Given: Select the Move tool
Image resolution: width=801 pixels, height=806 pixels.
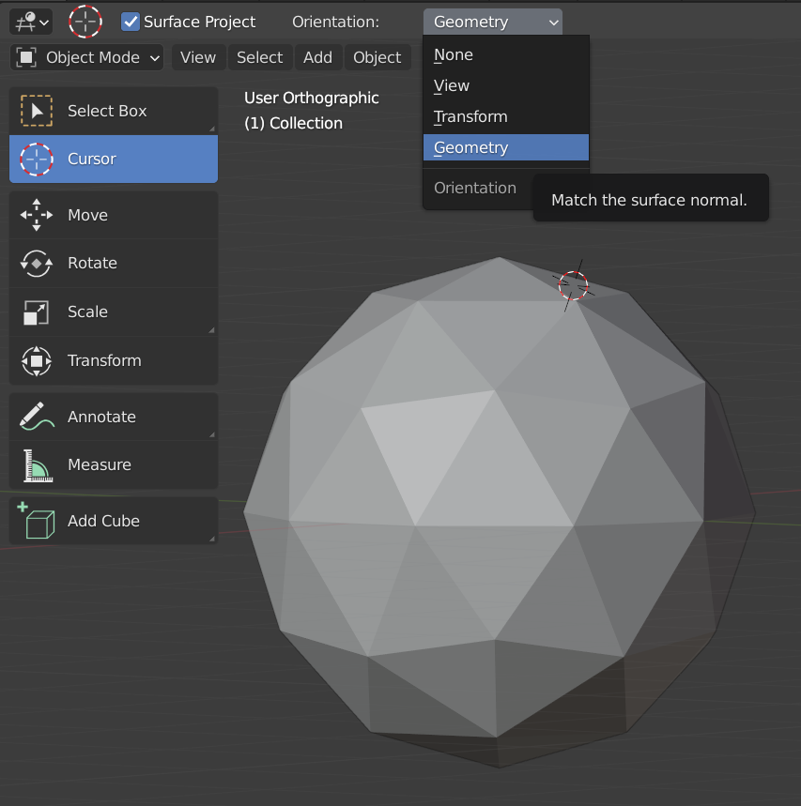Looking at the screenshot, I should pos(114,215).
